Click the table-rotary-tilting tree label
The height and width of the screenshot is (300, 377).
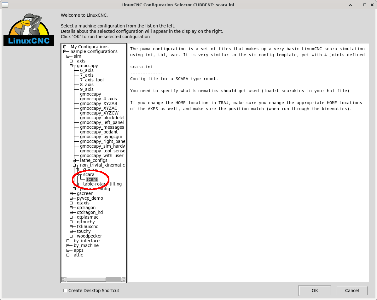[102, 184]
